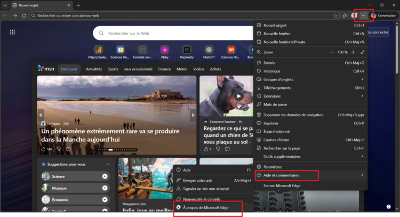
Task: Select Nouveautés et conseils
Action: 213,199
